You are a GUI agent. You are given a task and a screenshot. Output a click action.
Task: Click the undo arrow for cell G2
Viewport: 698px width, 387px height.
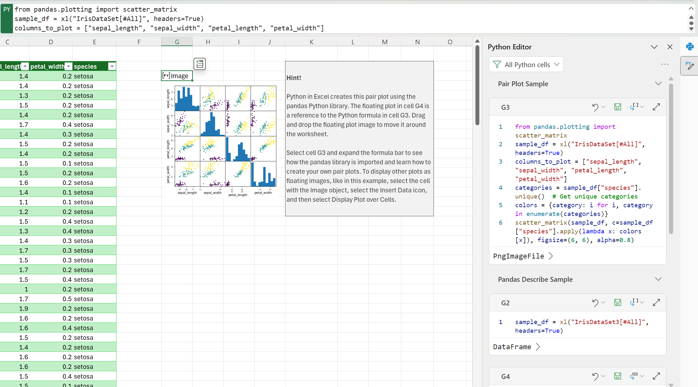tap(595, 302)
